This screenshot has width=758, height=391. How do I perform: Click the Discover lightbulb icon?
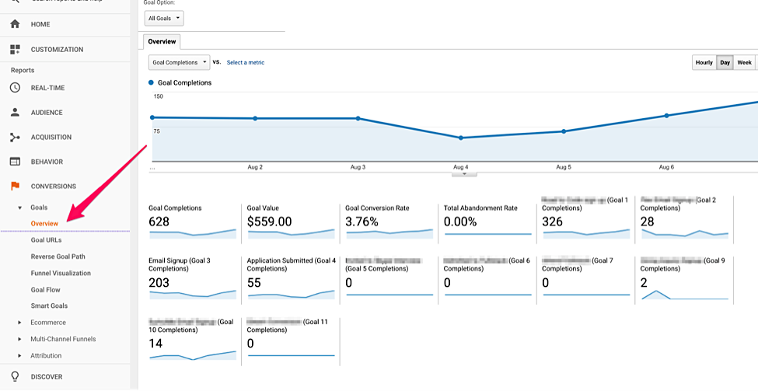15,376
